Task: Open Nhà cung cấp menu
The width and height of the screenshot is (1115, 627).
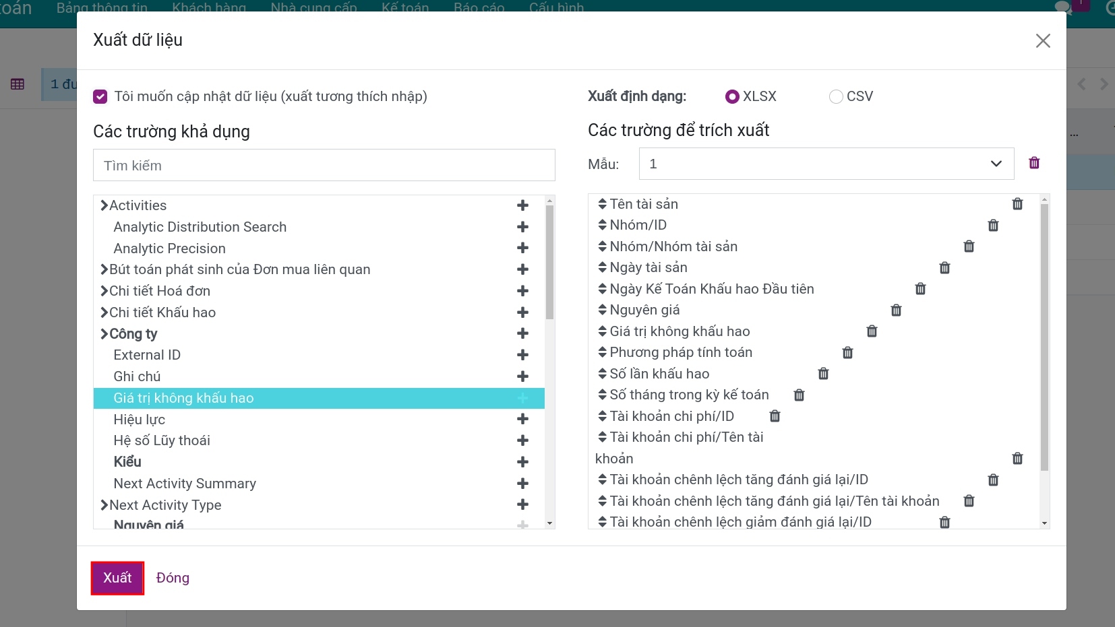Action: coord(314,7)
